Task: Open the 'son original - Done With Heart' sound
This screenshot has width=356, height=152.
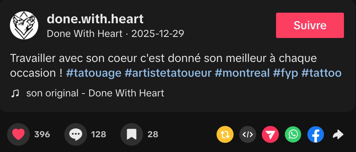Action: point(95,93)
